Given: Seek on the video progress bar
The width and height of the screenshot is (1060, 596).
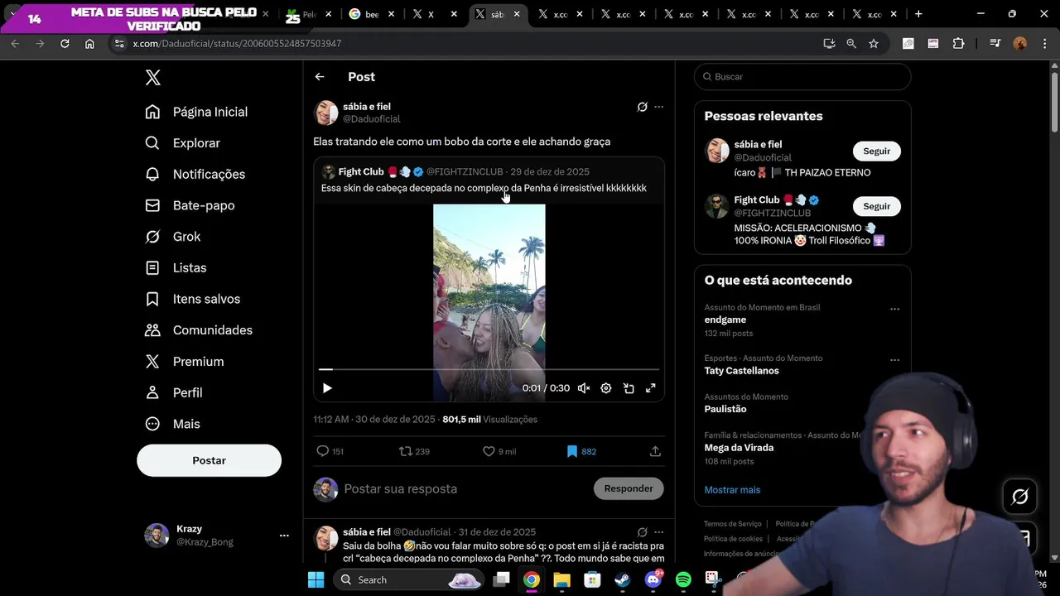Looking at the screenshot, I should click(489, 370).
